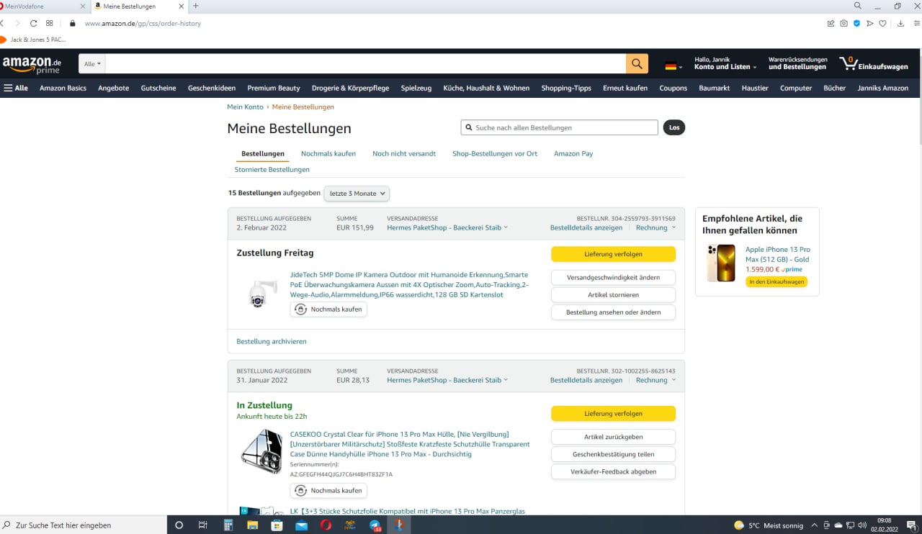Click the 'Bestellung archivieren' link

pyautogui.click(x=272, y=341)
